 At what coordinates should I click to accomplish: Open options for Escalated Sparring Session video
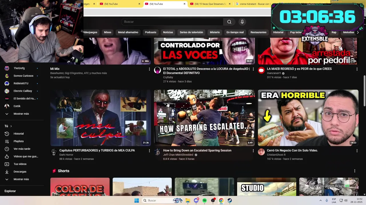tap(253, 151)
